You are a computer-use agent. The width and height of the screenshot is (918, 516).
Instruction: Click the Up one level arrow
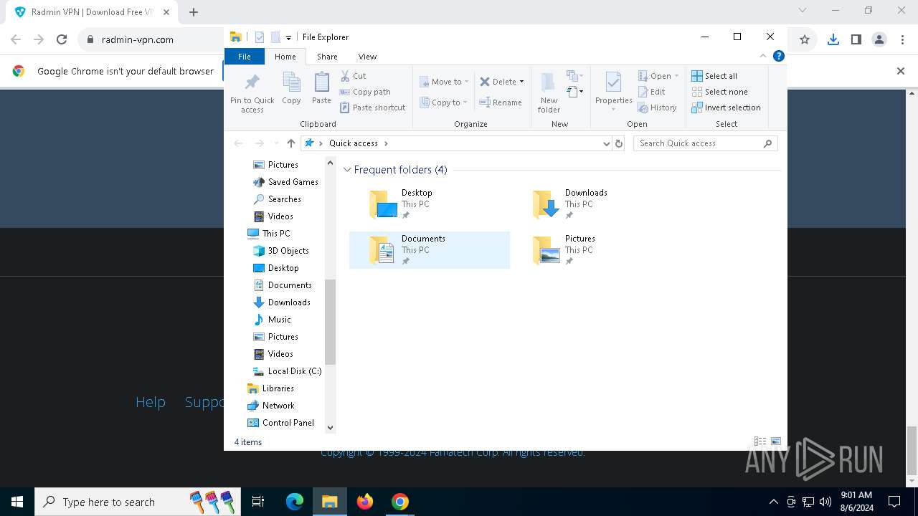point(290,143)
